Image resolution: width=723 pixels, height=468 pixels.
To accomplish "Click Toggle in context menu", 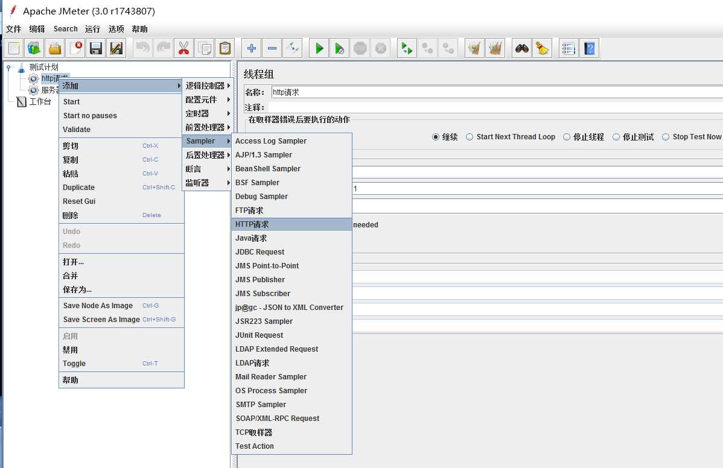I will click(121, 364).
